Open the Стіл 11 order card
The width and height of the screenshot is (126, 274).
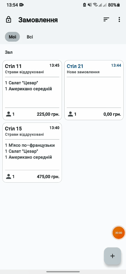click(x=32, y=90)
